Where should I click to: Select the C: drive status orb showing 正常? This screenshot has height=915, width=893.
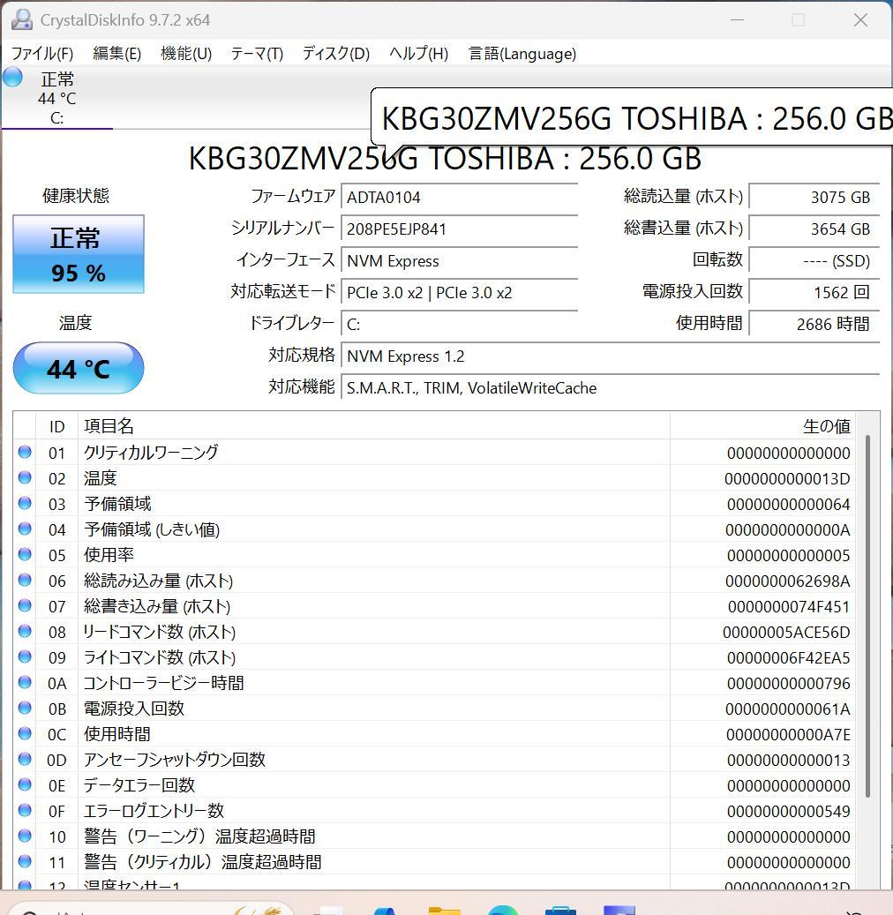[11, 77]
